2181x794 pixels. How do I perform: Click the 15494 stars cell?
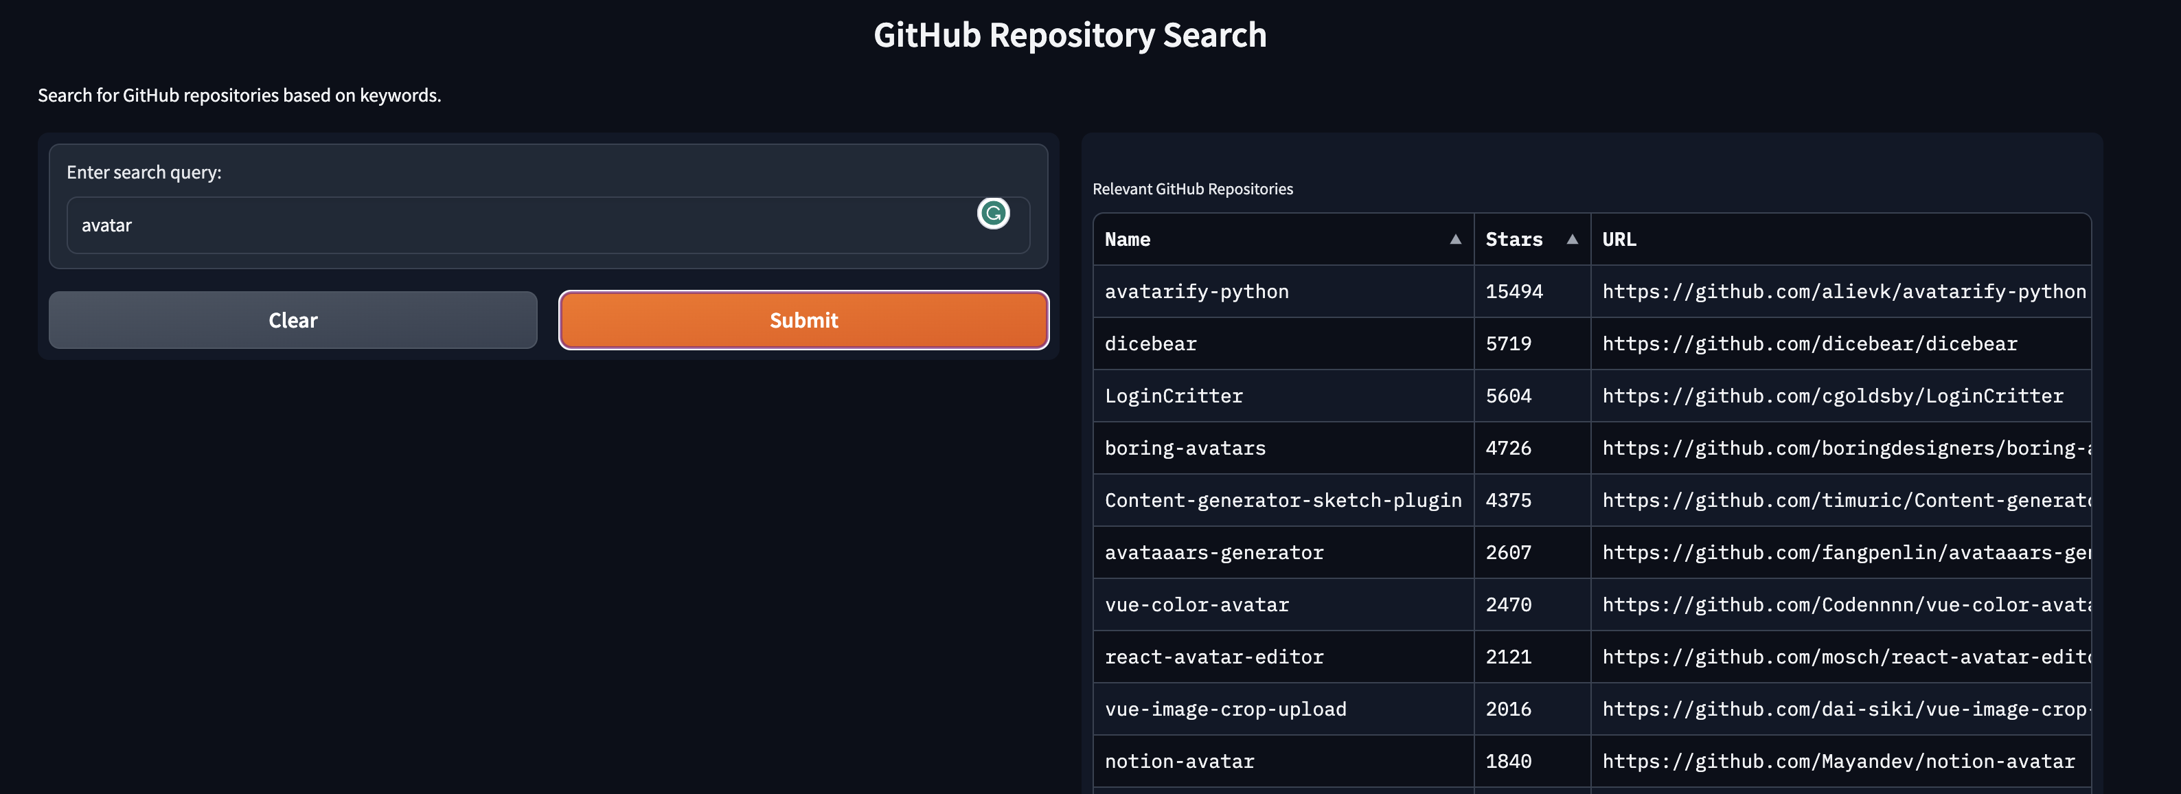(1531, 291)
